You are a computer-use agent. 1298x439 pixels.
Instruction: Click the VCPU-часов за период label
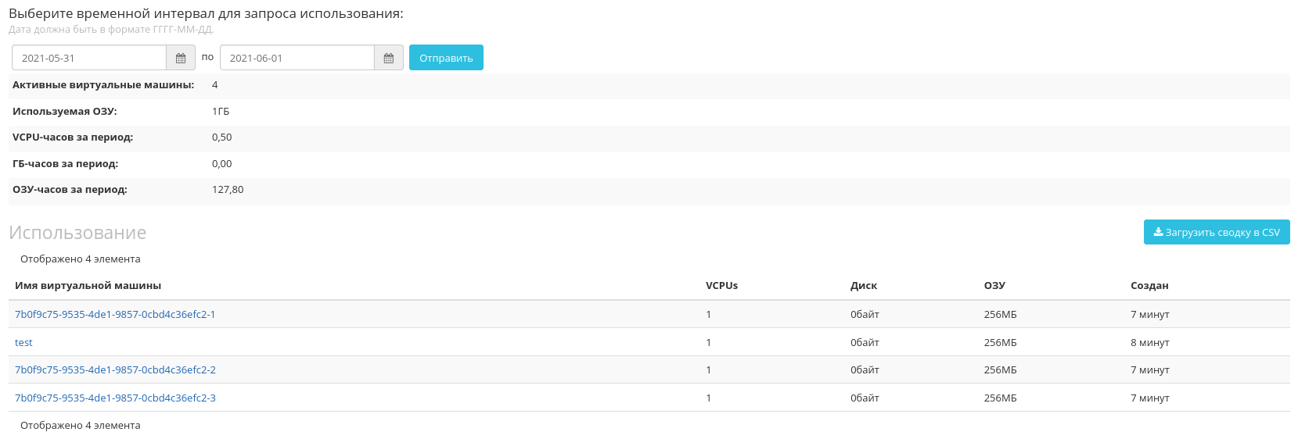73,137
